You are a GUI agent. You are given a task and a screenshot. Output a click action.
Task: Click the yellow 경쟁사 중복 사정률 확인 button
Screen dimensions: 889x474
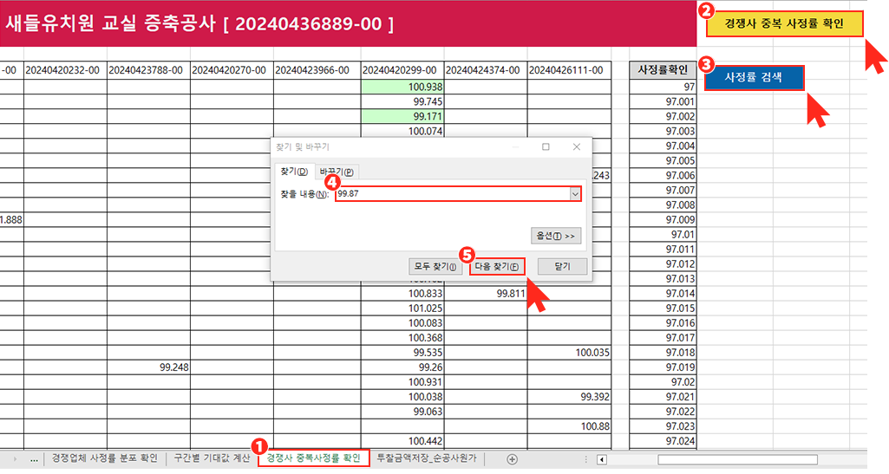(x=784, y=23)
